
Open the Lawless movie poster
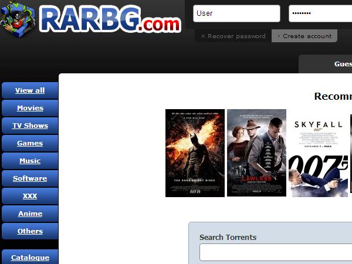click(256, 153)
